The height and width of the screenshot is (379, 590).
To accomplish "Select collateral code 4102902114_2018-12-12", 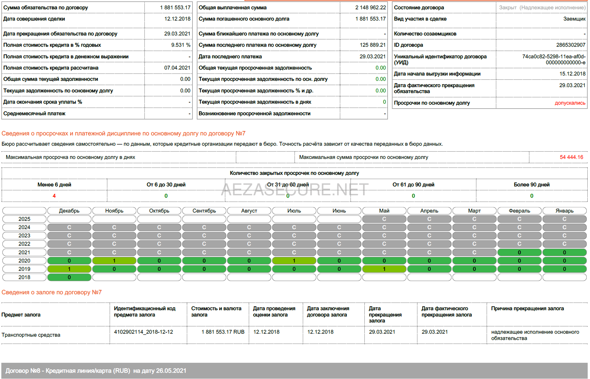I will coord(143,332).
